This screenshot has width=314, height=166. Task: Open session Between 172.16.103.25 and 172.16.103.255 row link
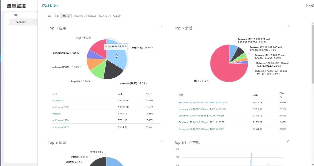click(202, 116)
